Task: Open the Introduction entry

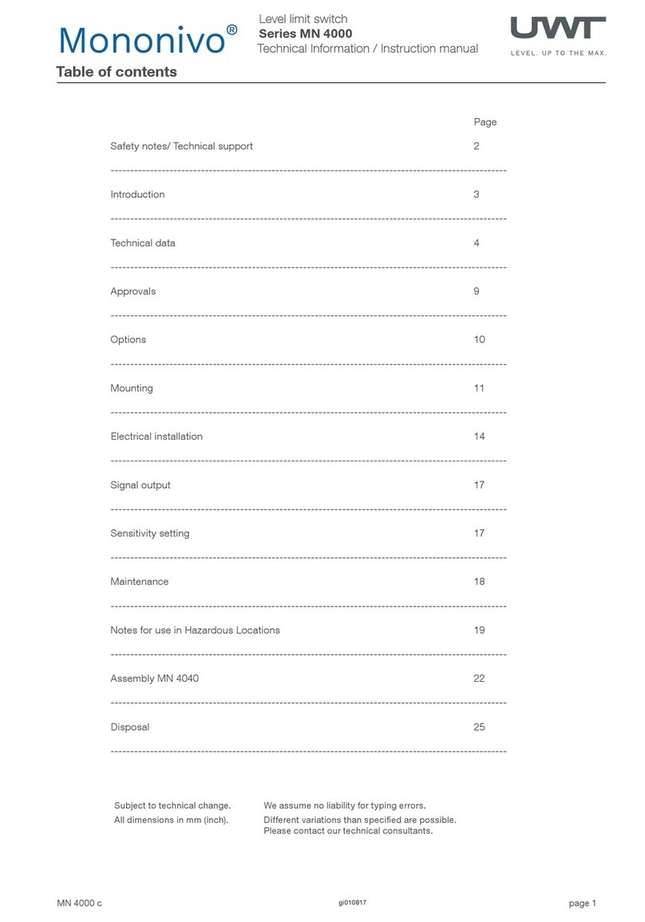Action: click(137, 195)
